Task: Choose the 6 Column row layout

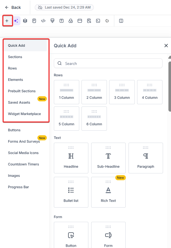Action: [x=94, y=118]
